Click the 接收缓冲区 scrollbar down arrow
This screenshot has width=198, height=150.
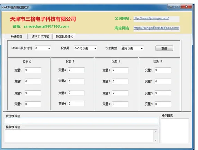(155, 140)
